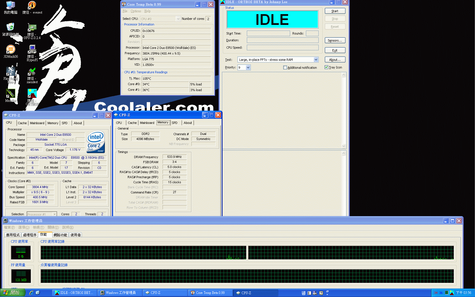475x297 pixels.
Task: Click the Frequency field in Core Temp
Action: coord(176,53)
